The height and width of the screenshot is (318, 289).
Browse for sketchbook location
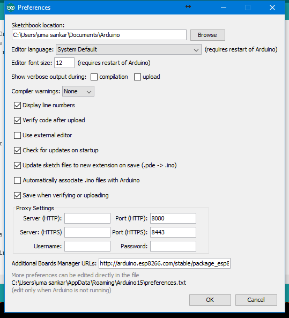click(208, 35)
